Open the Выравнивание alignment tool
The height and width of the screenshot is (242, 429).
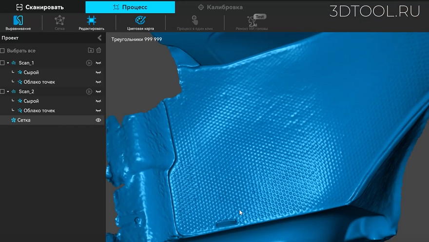point(18,23)
